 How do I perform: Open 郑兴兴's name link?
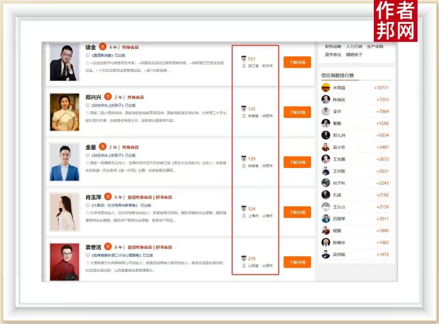(x=94, y=97)
